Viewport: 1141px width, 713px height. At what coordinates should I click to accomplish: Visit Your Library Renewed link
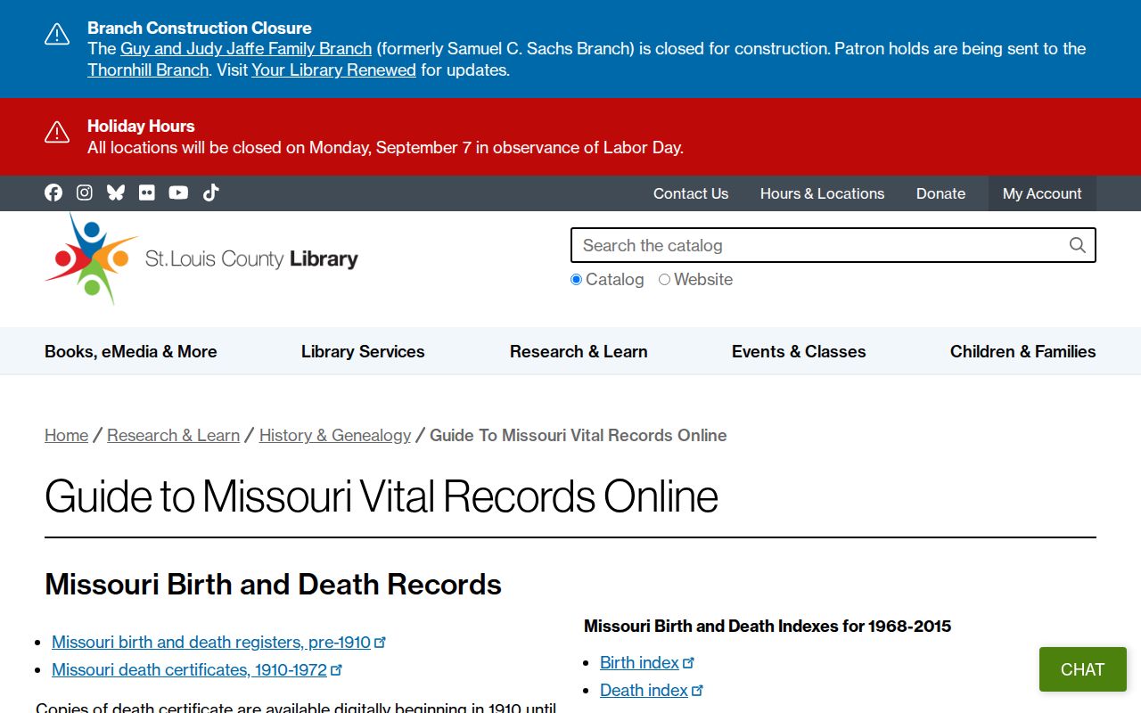pos(333,70)
